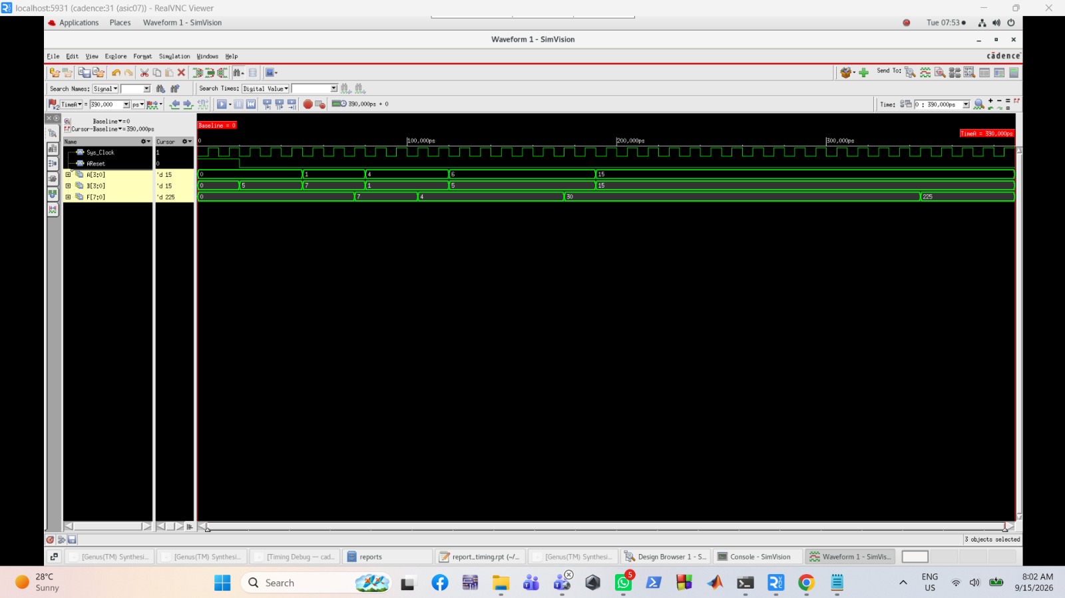
Task: Open the Signal search type dropdown
Action: pos(105,88)
